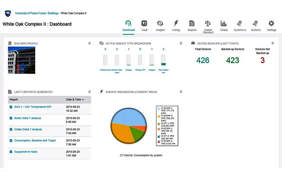Click the Report column header
The height and width of the screenshot is (172, 282).
coord(14,99)
